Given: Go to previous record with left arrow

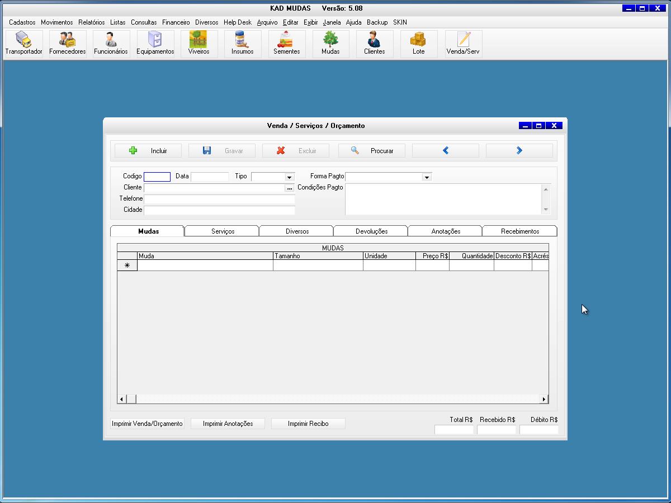Looking at the screenshot, I should point(446,151).
